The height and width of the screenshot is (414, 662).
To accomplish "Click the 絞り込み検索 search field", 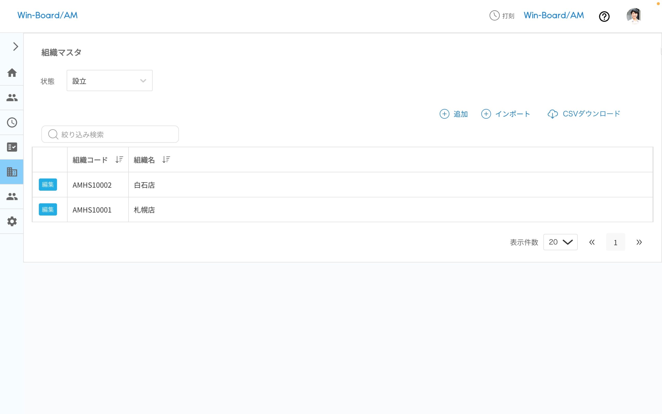I will pos(110,134).
